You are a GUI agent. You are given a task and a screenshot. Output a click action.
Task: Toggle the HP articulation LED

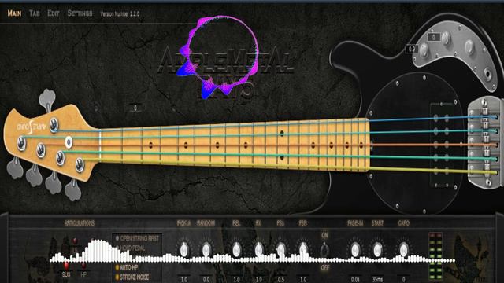pyautogui.click(x=83, y=266)
